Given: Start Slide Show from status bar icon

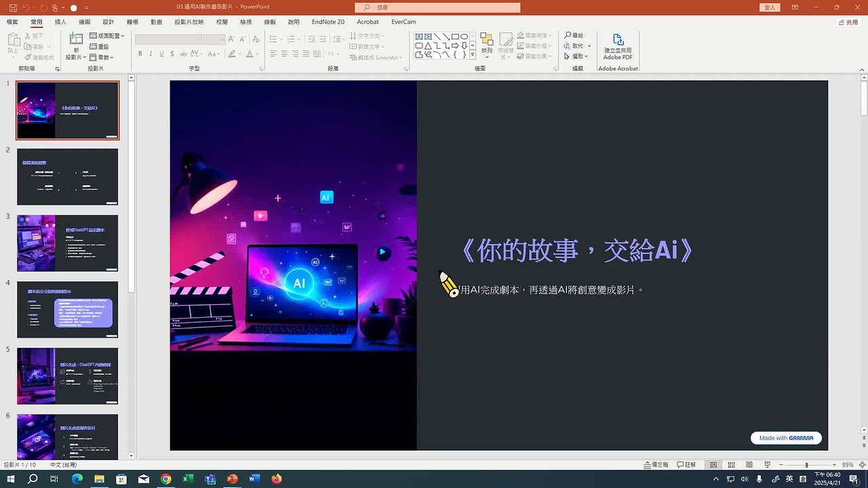Looking at the screenshot, I should [x=766, y=465].
